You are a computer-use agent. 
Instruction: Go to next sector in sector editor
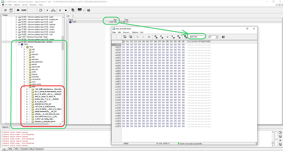173,37
